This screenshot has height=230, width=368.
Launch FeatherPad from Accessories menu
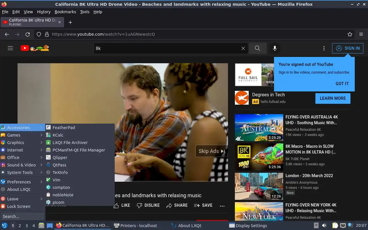click(x=80, y=127)
